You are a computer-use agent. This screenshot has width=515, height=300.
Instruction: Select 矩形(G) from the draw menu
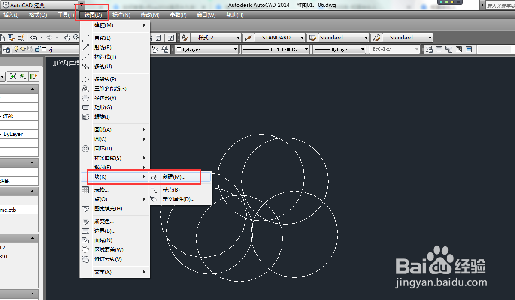[x=115, y=108]
